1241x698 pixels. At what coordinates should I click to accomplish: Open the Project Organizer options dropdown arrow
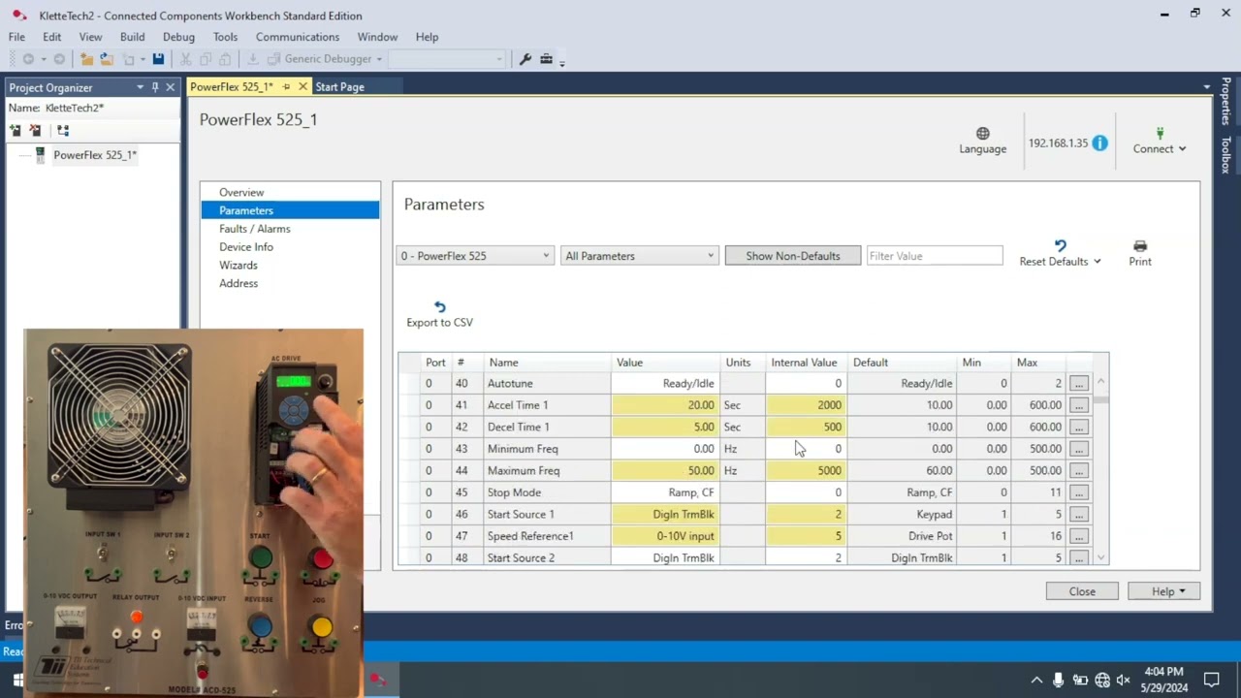point(140,87)
